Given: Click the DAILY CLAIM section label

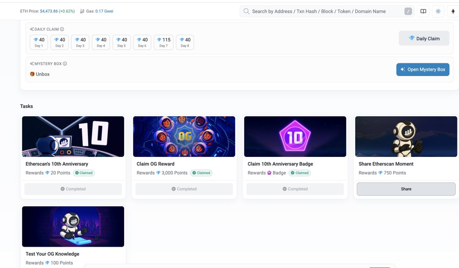Looking at the screenshot, I should pyautogui.click(x=47, y=29).
